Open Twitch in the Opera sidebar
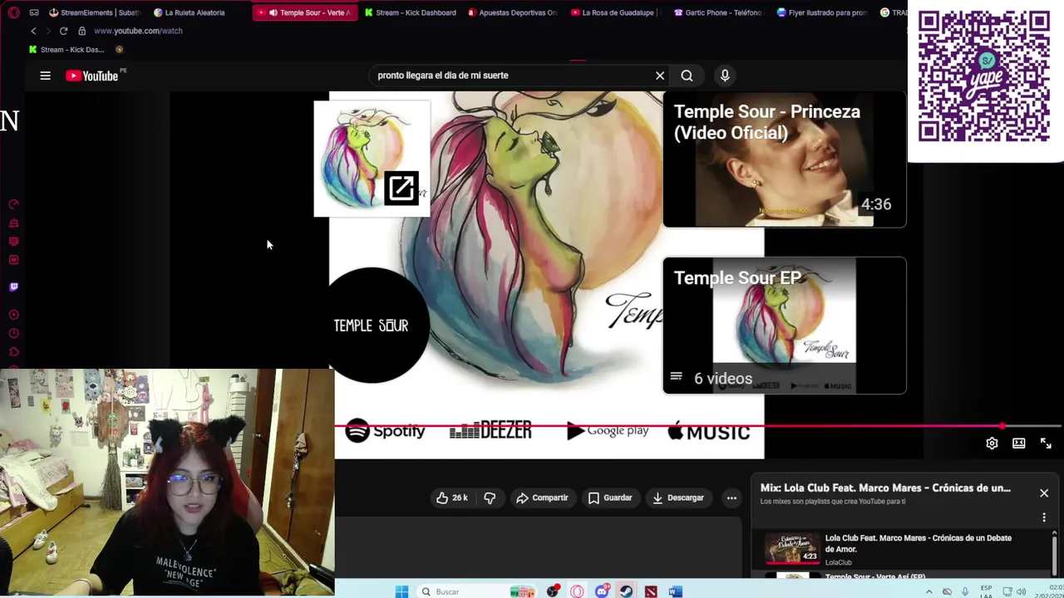Image resolution: width=1064 pixels, height=598 pixels. click(x=13, y=287)
